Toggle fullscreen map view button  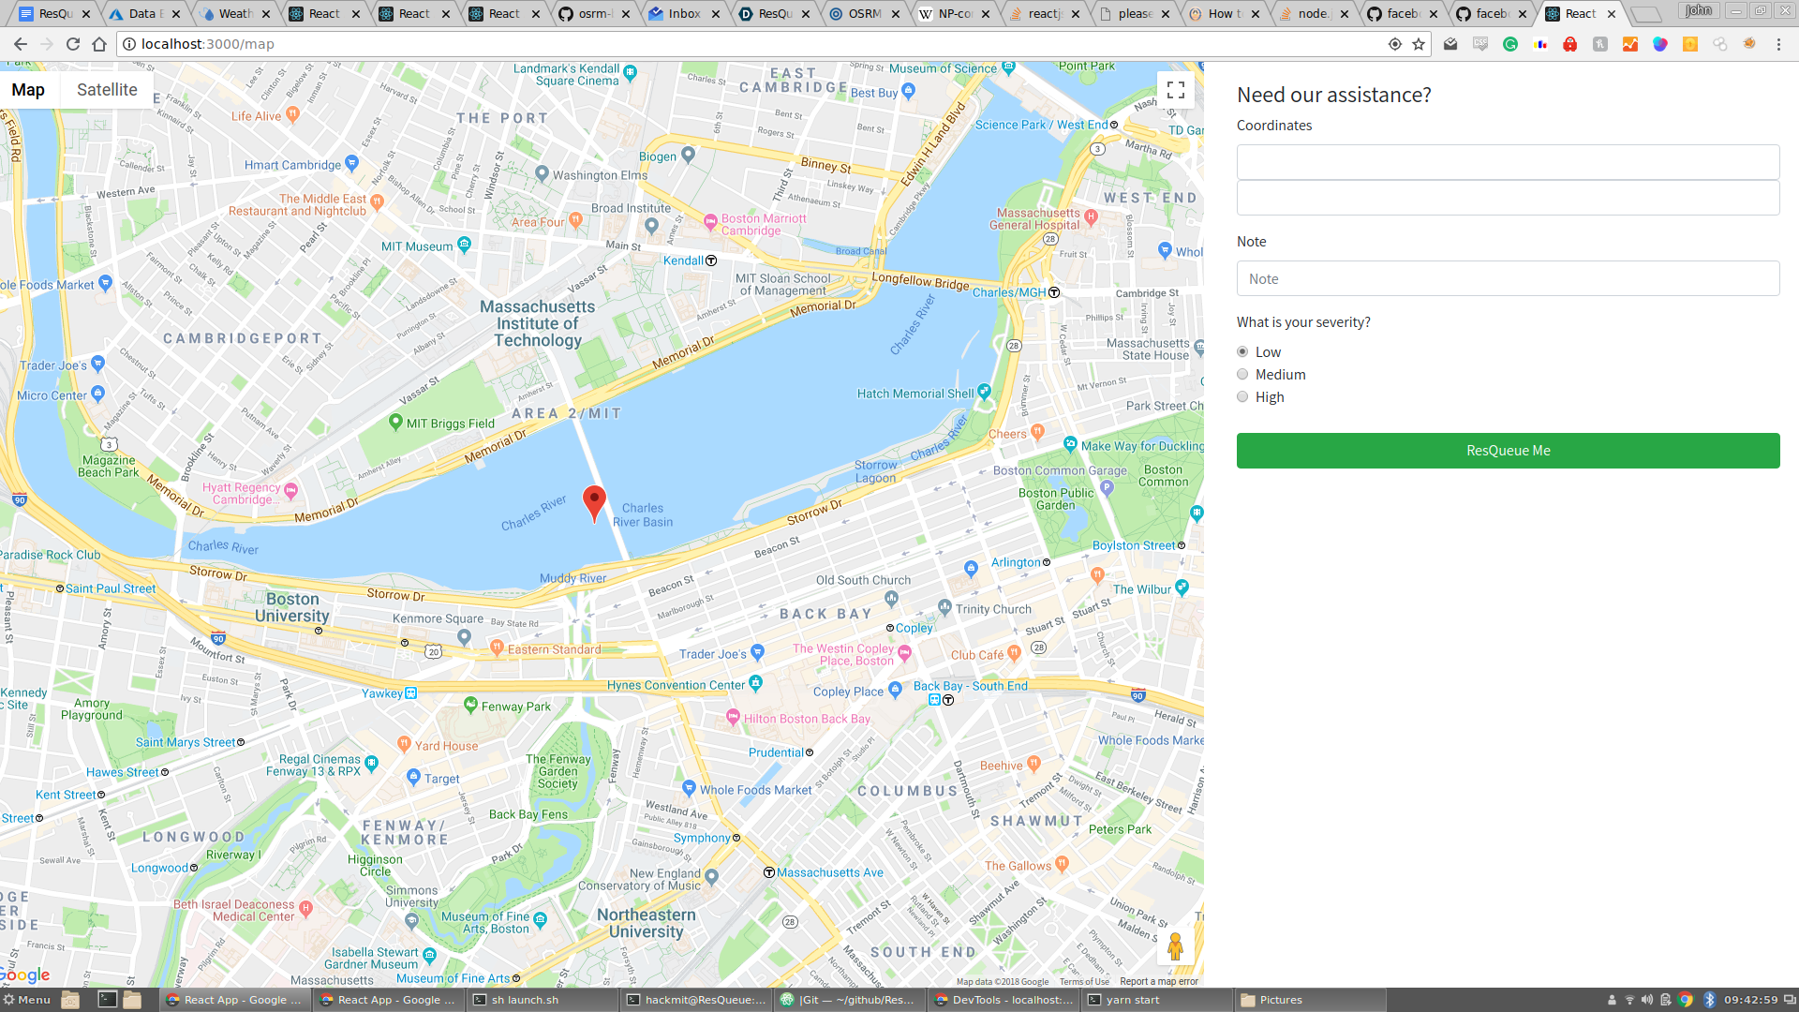(x=1176, y=90)
